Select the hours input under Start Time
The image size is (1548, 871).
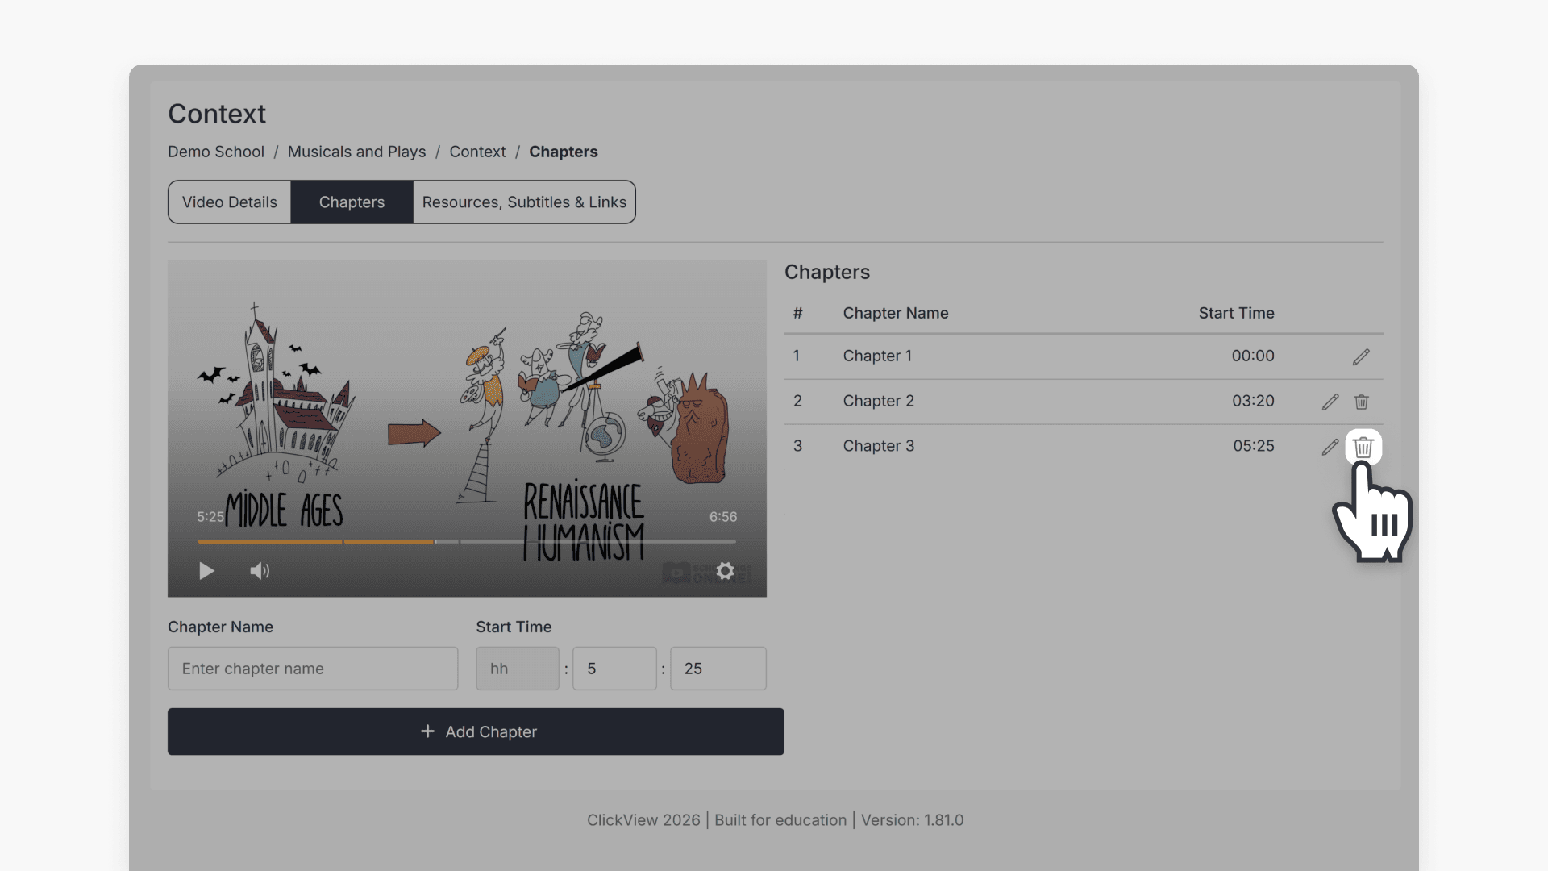click(x=517, y=668)
